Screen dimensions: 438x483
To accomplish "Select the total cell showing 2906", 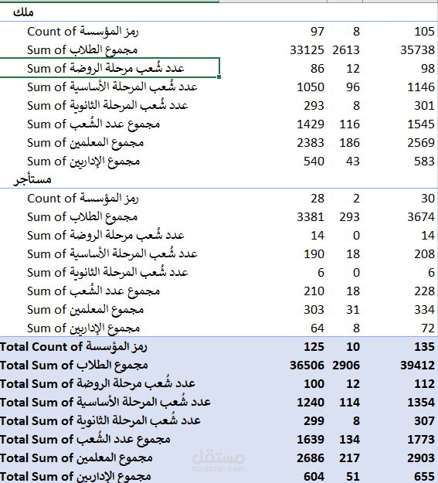I will (x=346, y=366).
